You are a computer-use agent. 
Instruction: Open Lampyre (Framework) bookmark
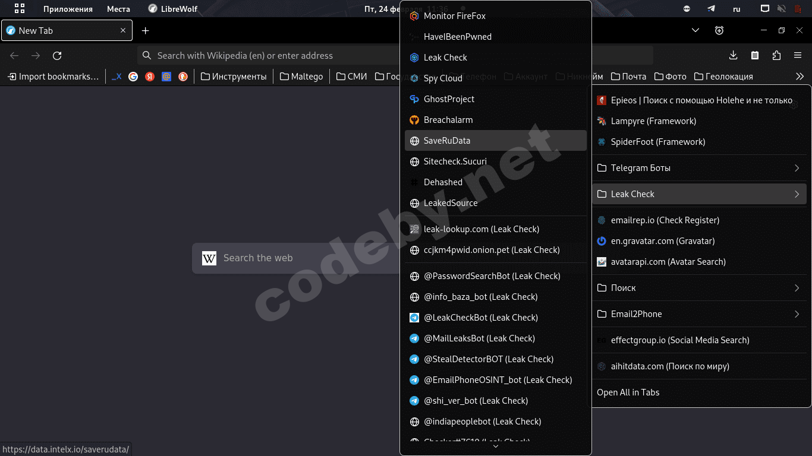pos(699,121)
